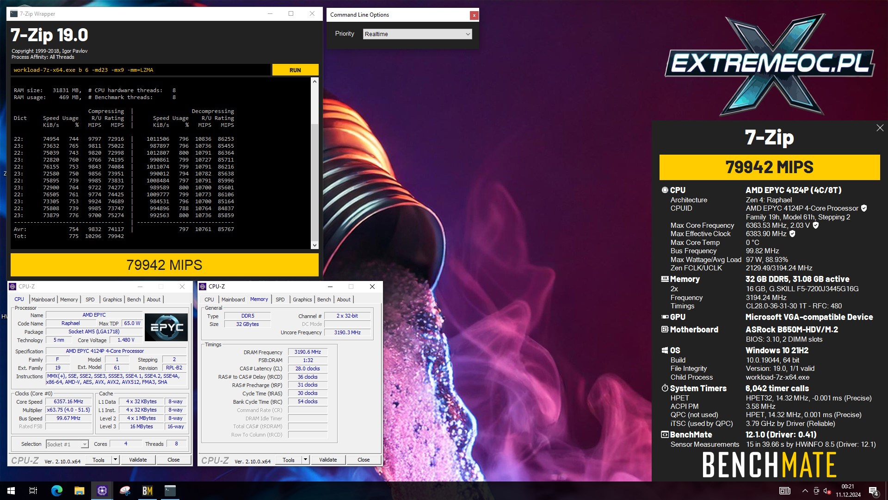Screen dimensions: 888x500
Task: Click the Memory section icon in BenchMate
Action: pos(665,279)
